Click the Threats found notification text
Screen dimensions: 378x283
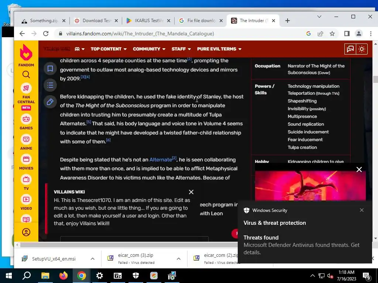(261, 238)
